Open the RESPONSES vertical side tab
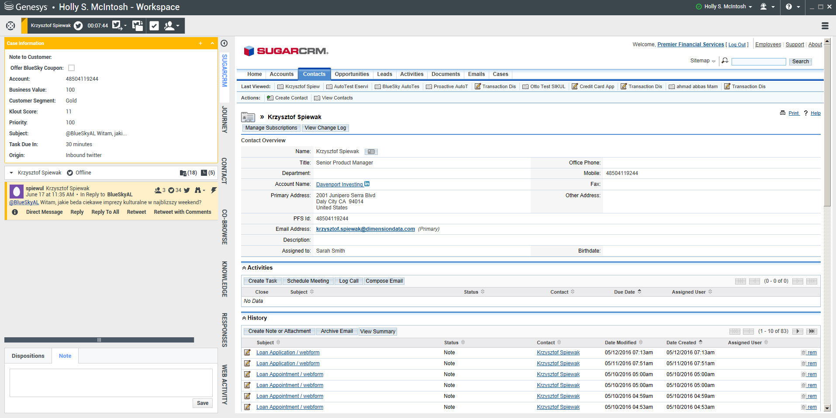 click(x=225, y=330)
